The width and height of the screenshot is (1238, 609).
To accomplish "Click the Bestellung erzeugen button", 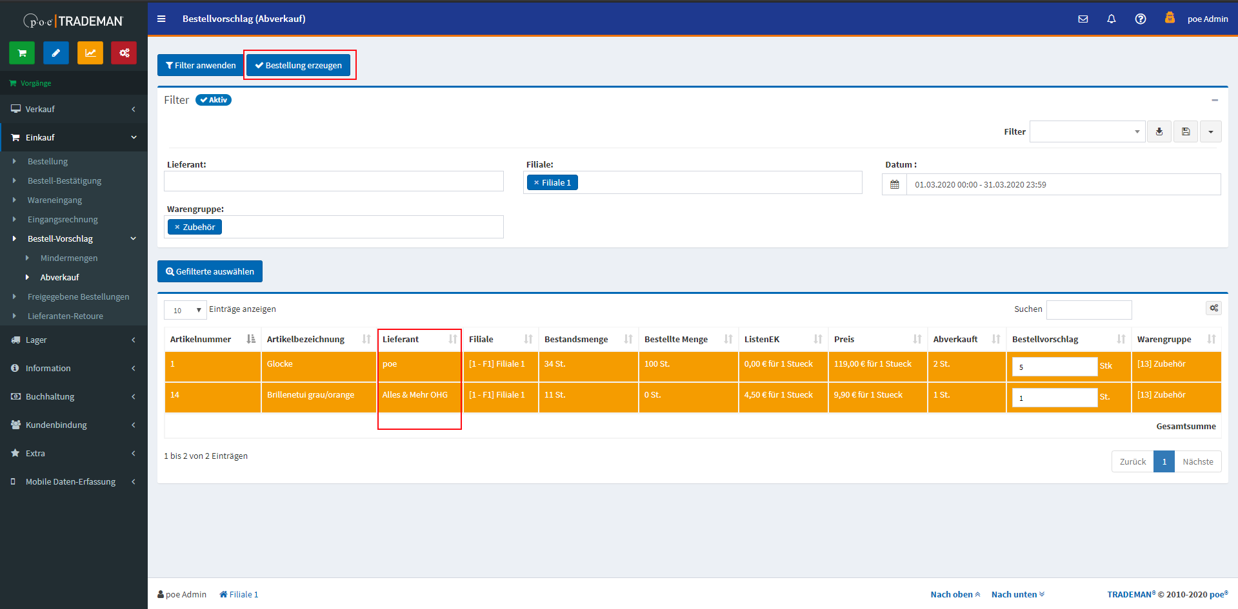I will 298,65.
